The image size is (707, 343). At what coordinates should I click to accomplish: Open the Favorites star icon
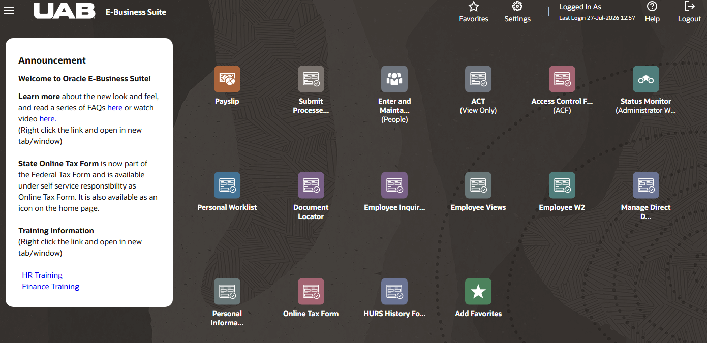pos(474,7)
